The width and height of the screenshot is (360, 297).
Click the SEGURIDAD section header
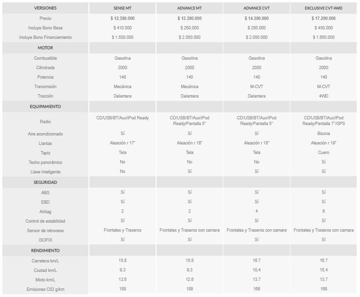click(x=45, y=182)
